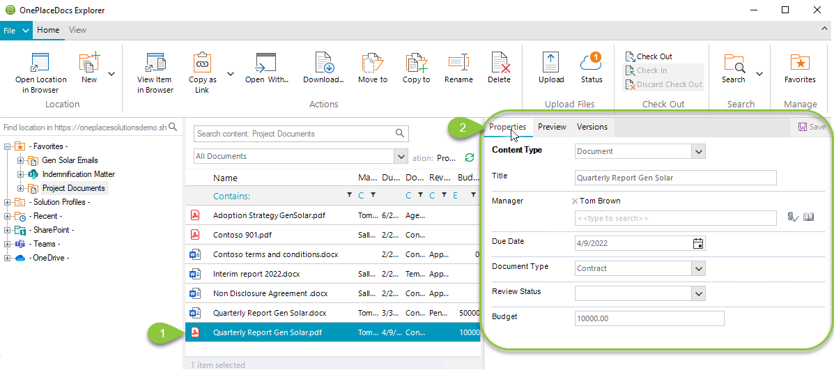Open the Document Type dropdown
This screenshot has height=370, width=834.
tap(698, 268)
